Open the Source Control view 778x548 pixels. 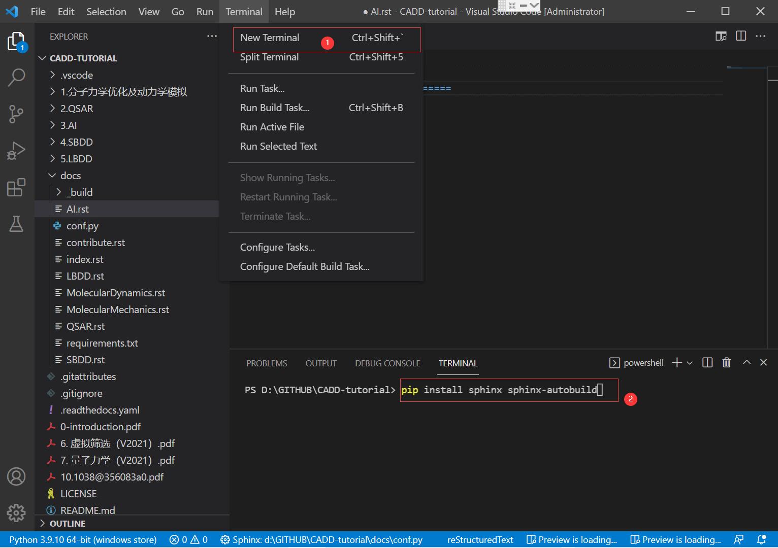pyautogui.click(x=16, y=114)
